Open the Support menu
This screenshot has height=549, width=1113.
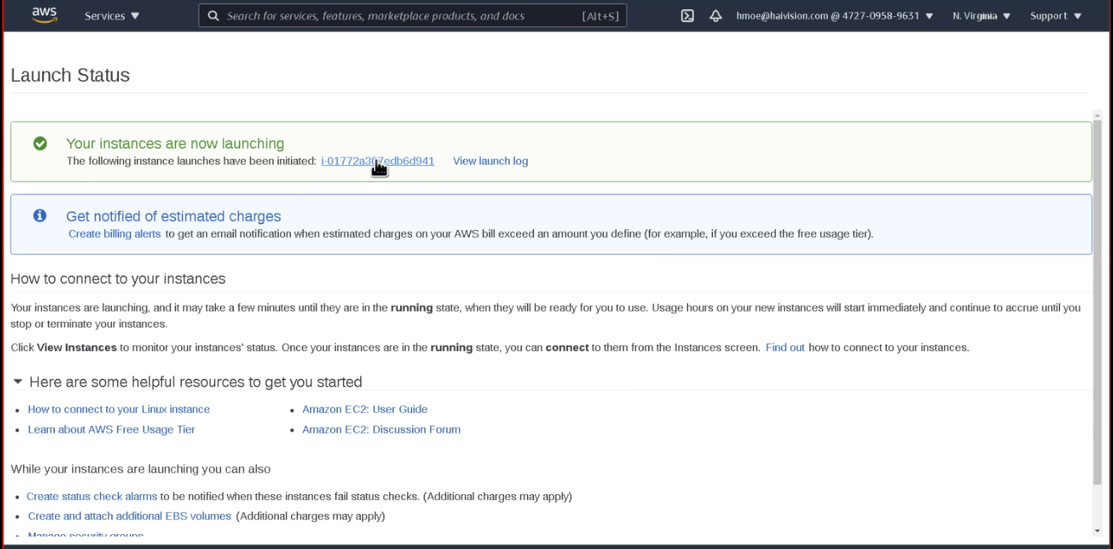[1055, 16]
